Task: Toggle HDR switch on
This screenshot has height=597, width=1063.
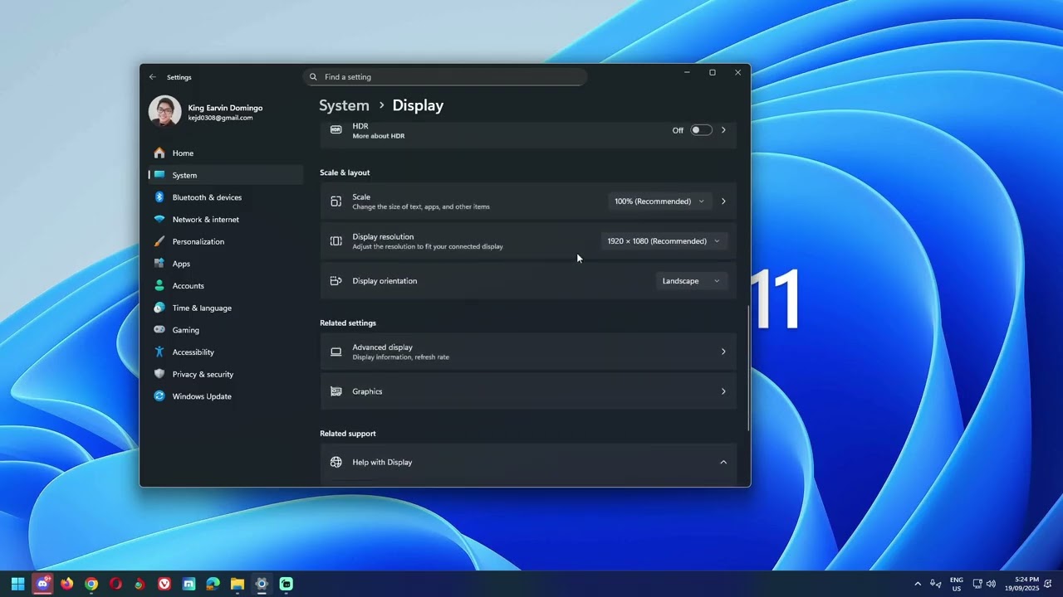Action: [x=701, y=130]
